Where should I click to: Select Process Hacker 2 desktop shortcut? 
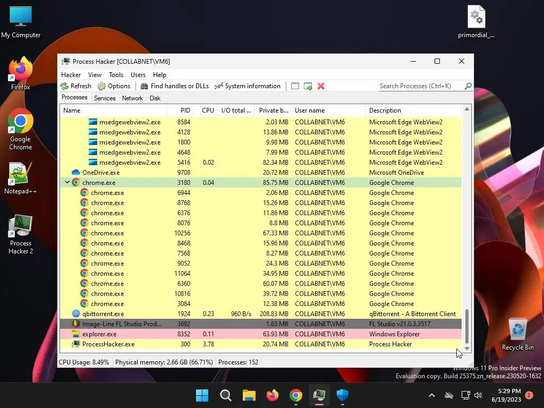pos(21,234)
